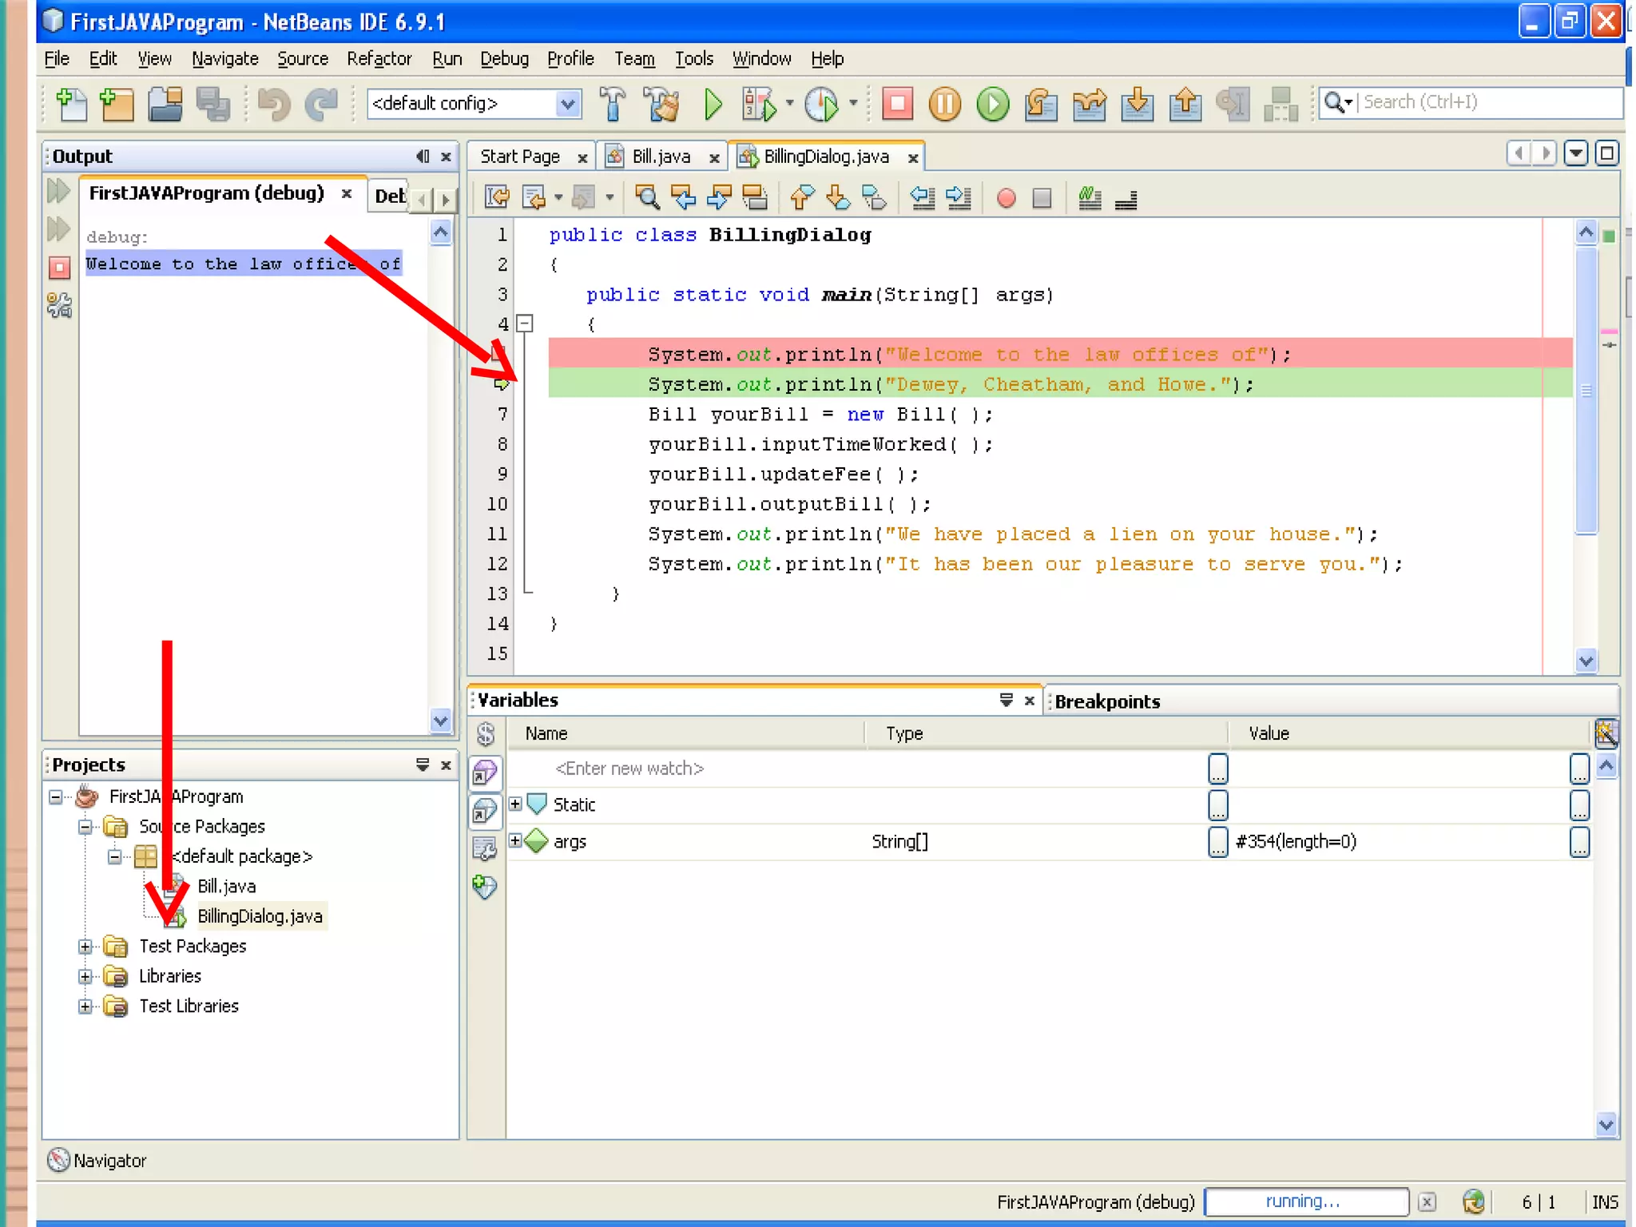Expand the Test Packages folder
The height and width of the screenshot is (1227, 1636).
pos(85,947)
